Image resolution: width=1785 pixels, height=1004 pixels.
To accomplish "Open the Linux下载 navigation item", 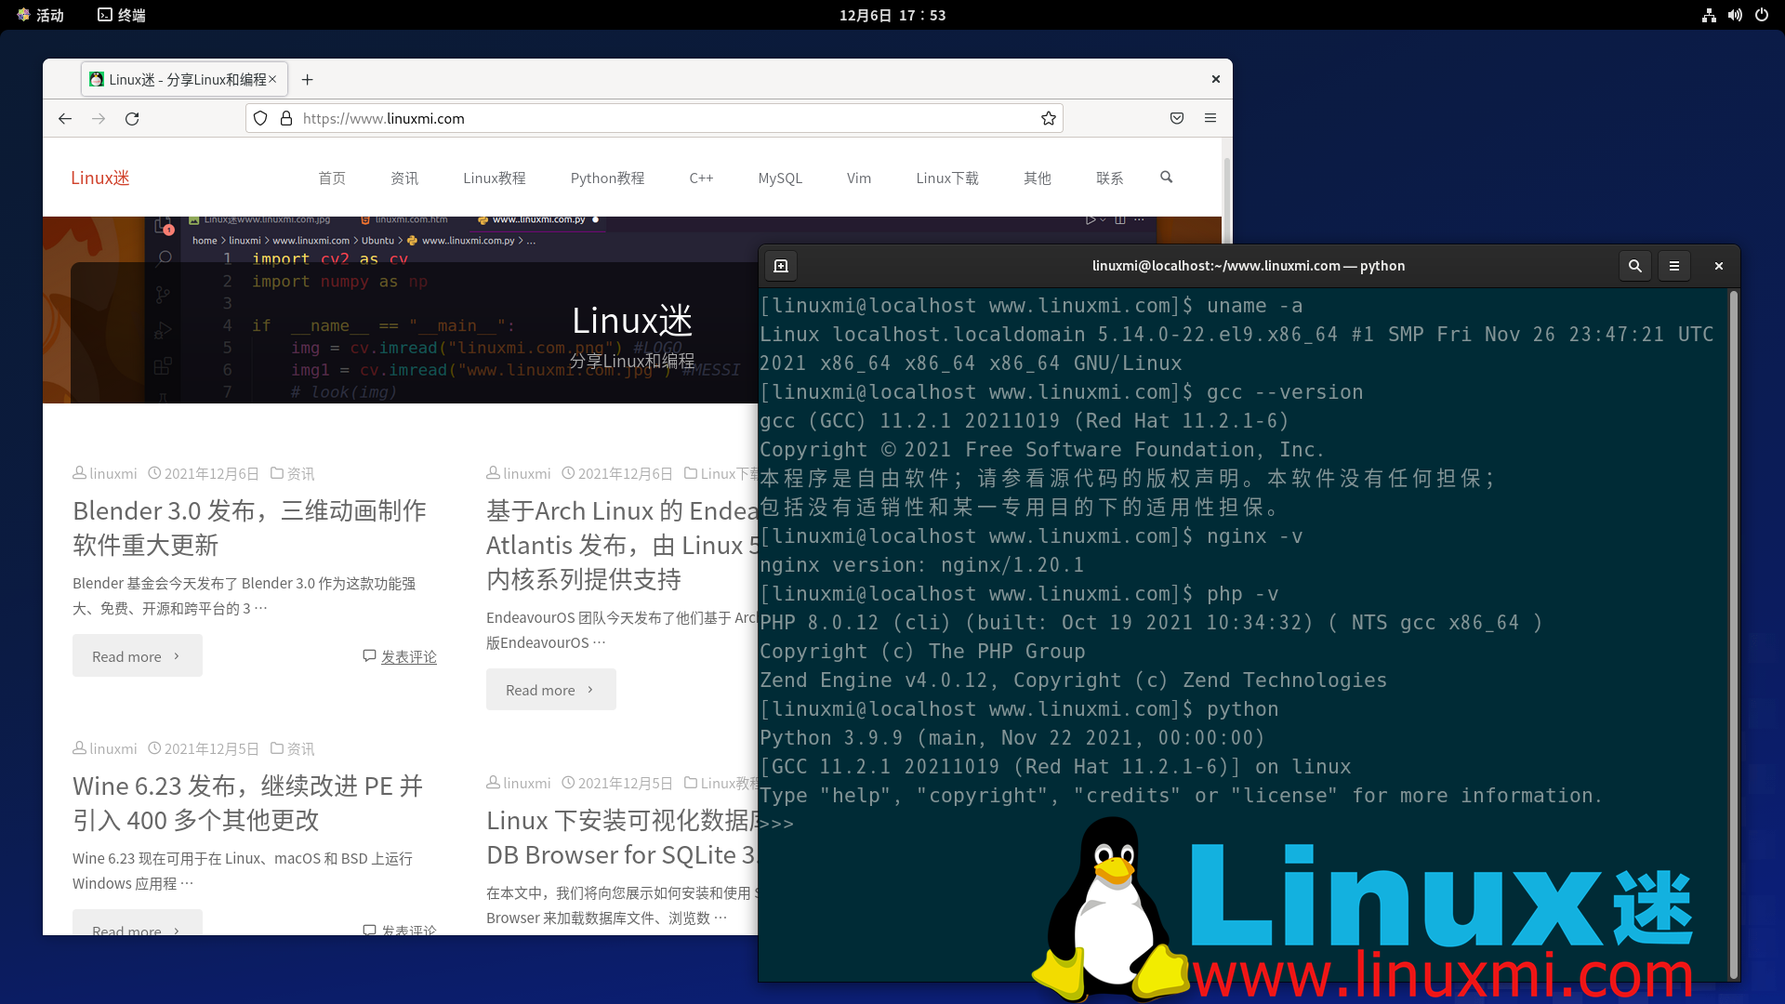I will tap(947, 178).
